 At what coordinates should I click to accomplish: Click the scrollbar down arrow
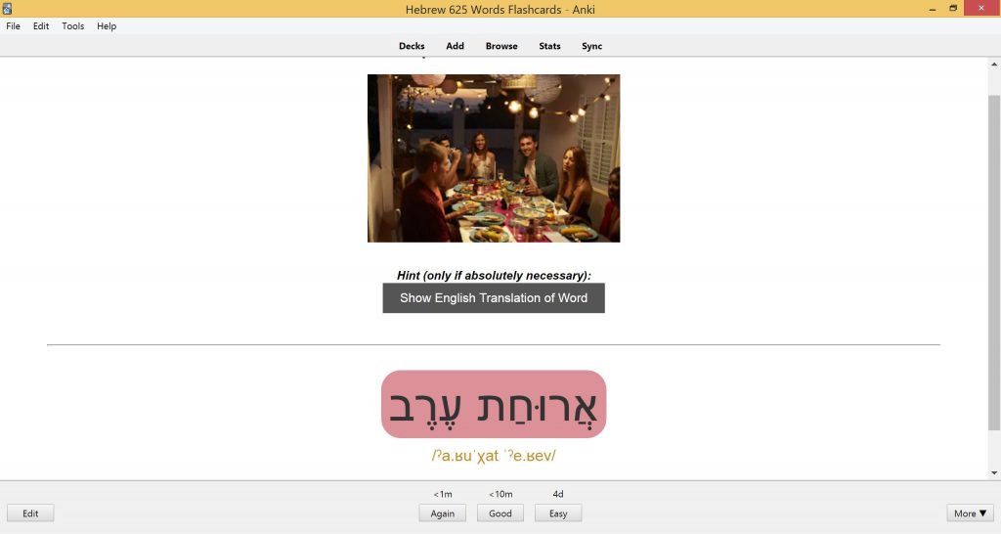pos(994,473)
